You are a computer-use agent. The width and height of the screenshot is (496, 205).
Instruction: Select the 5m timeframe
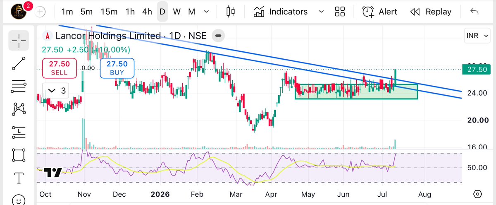(x=86, y=12)
